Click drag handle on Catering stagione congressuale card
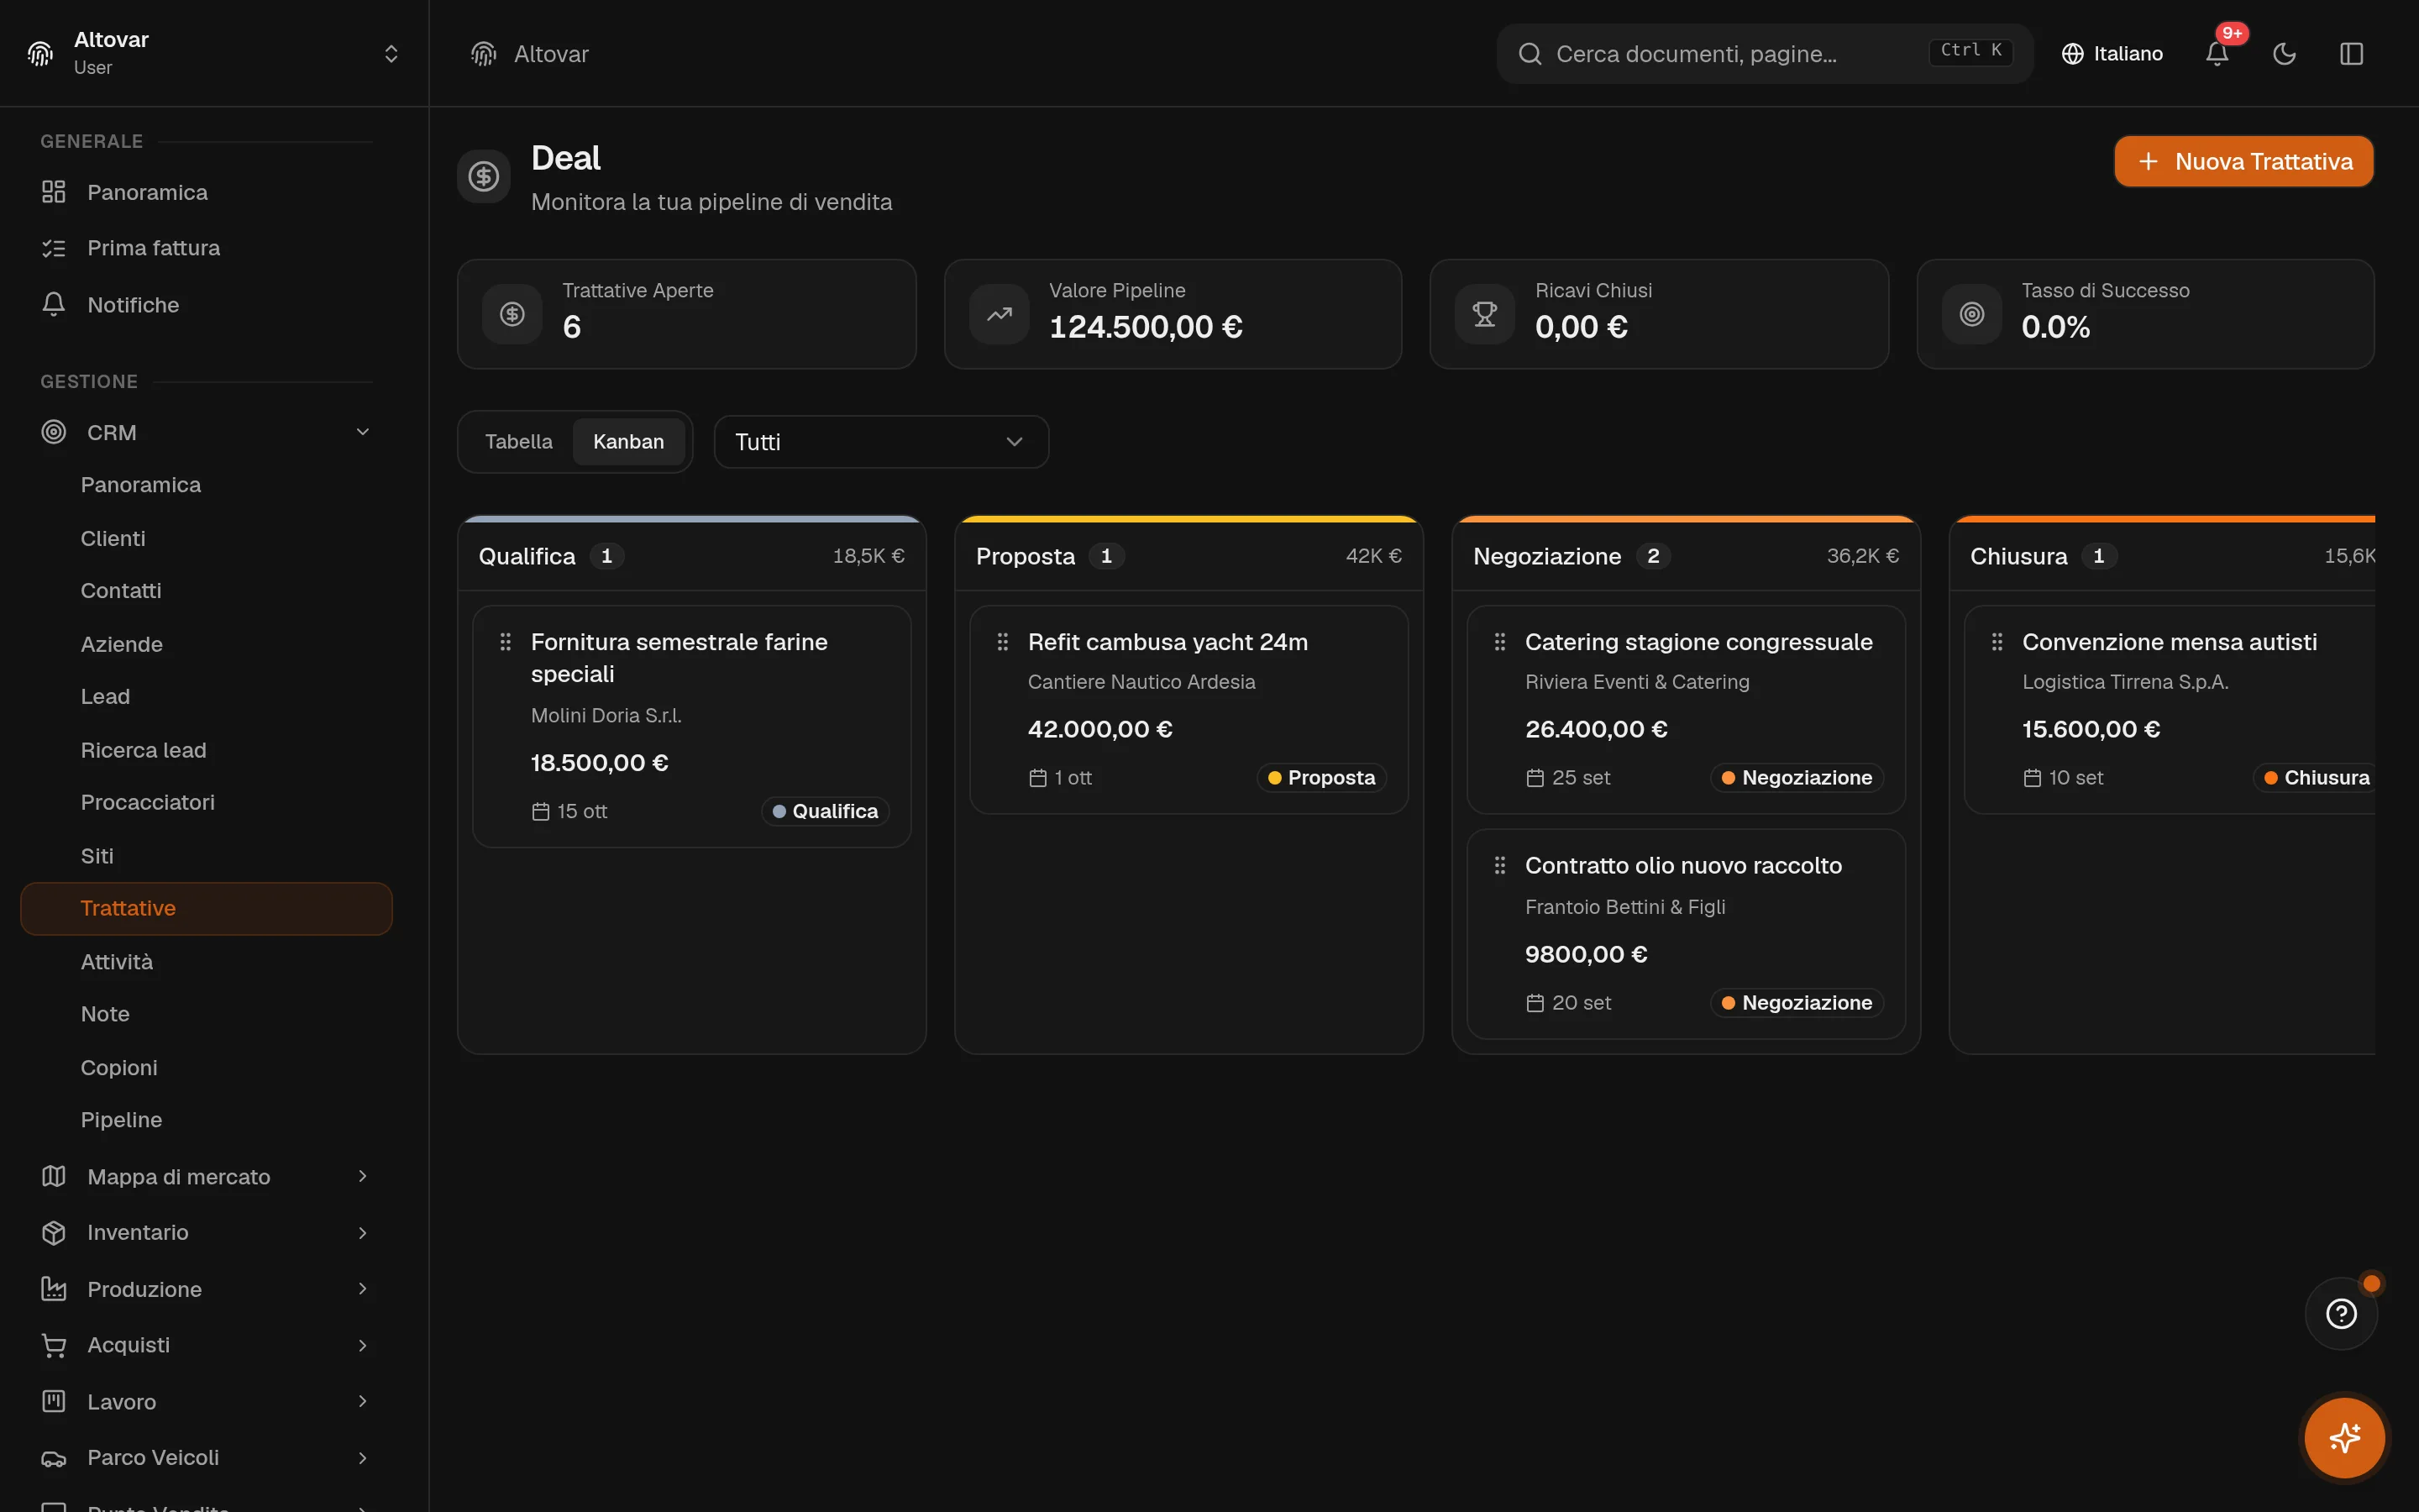2419x1512 pixels. pos(1499,642)
